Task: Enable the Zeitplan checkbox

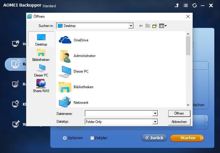Action: coord(92,138)
